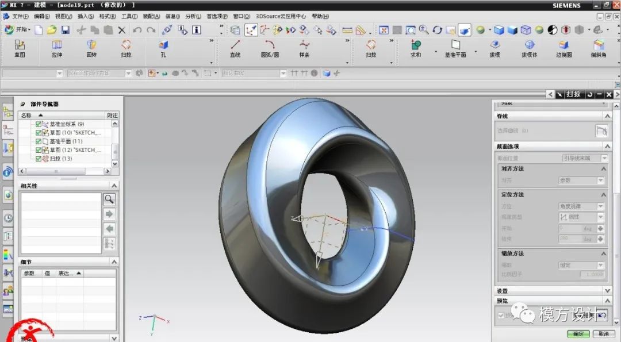Choose the Datum Plane (基准平面) tool
The height and width of the screenshot is (342, 621).
point(455,49)
